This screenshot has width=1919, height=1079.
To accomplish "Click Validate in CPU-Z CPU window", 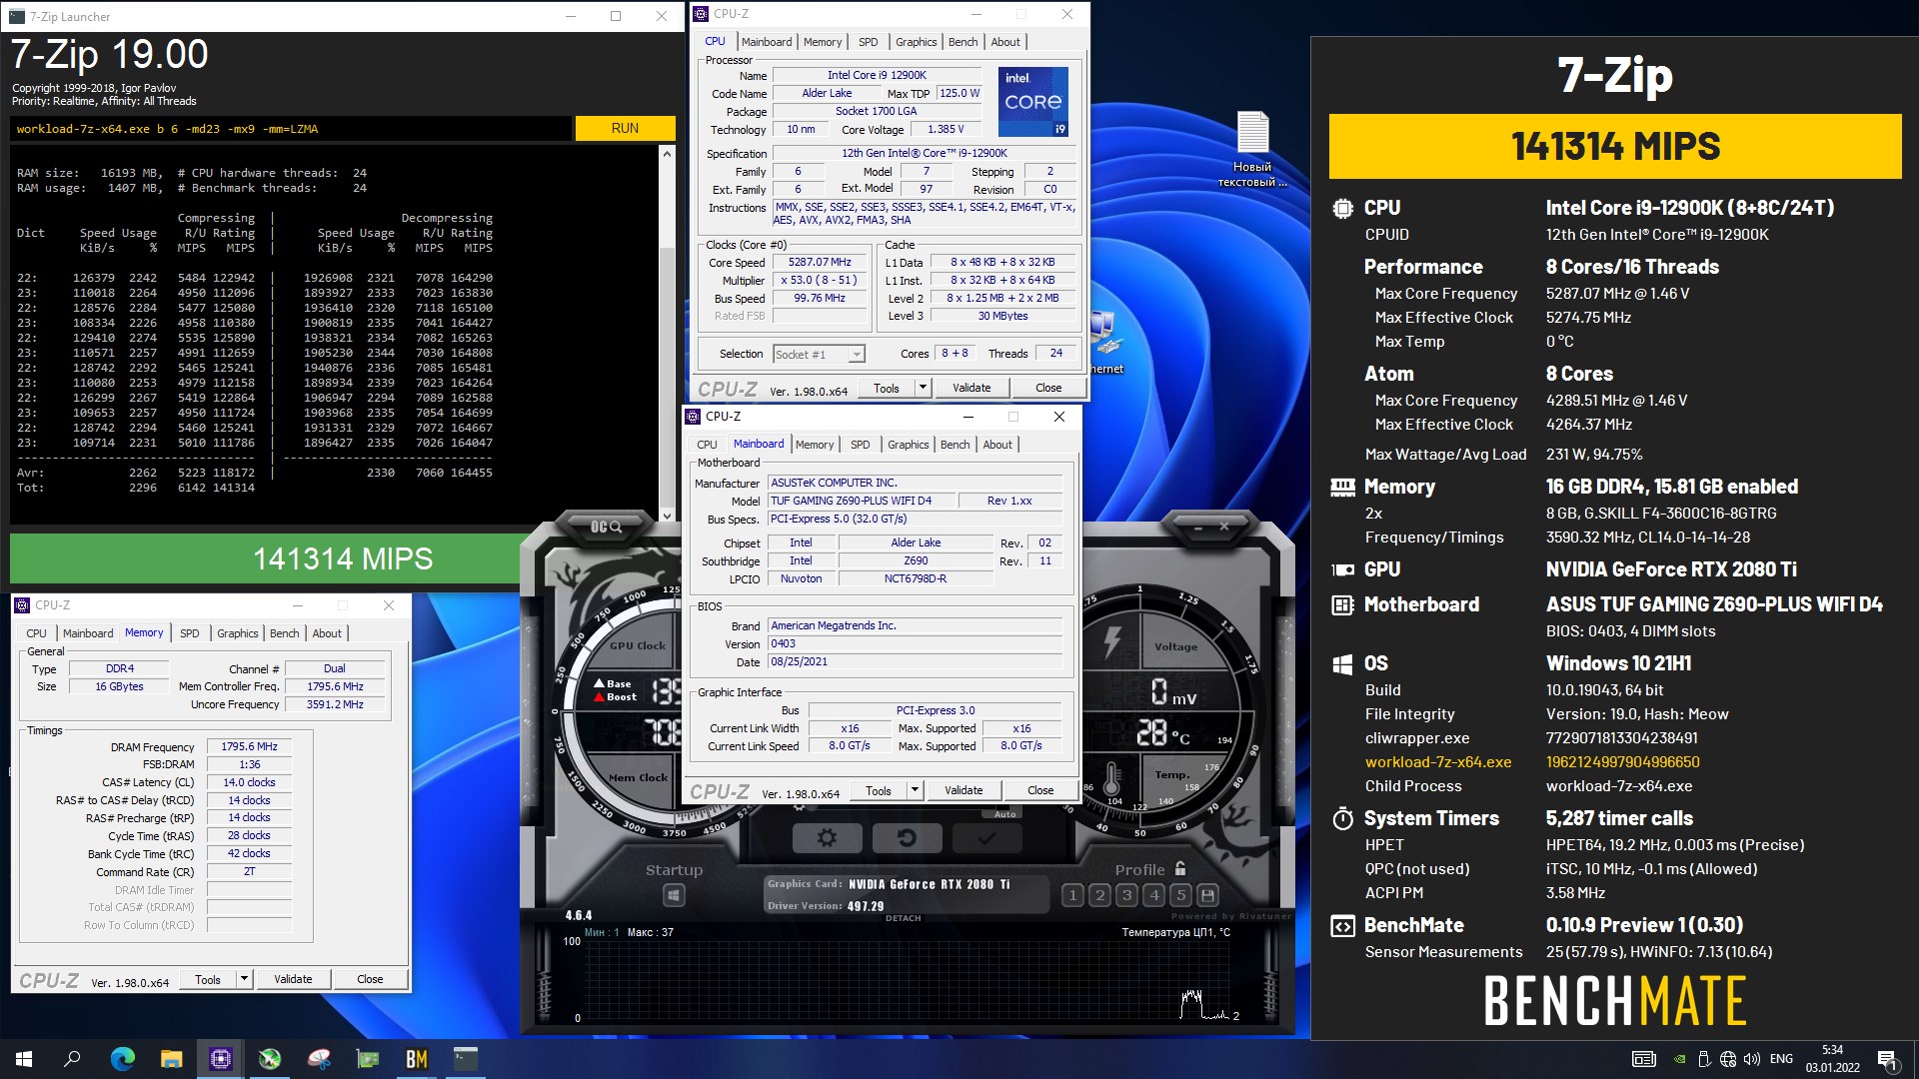I will (x=971, y=388).
